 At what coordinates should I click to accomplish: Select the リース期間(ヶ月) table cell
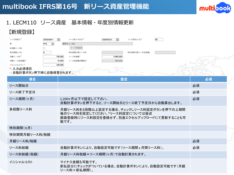pyautogui.click(x=32, y=101)
